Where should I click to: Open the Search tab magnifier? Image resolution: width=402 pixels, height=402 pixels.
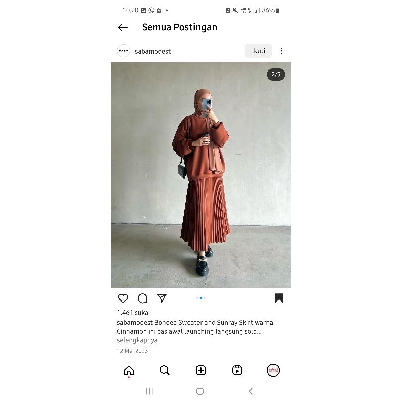[165, 371]
